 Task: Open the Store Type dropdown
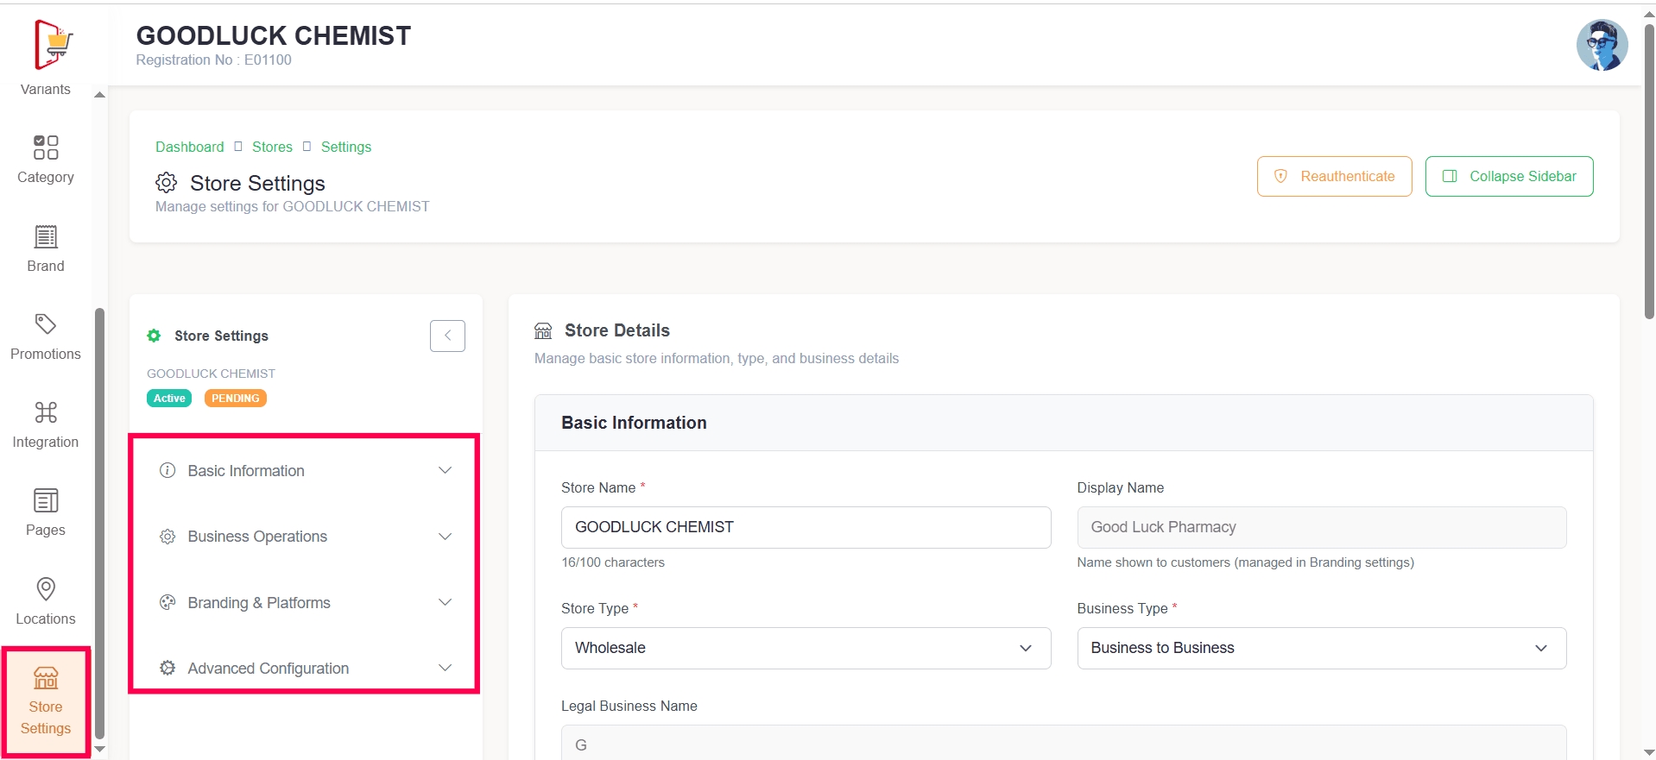click(805, 648)
